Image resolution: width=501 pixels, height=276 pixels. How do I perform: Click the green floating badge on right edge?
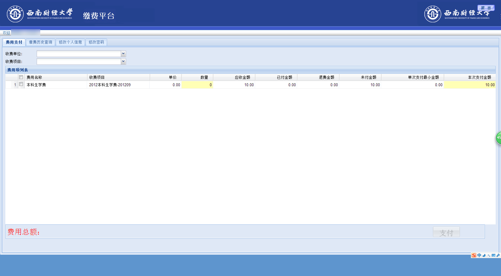(498, 138)
